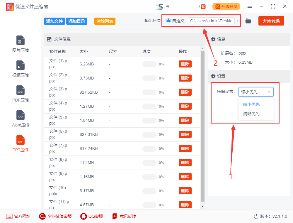293x223 pixels.
Task: Select the PPT压缩 tool
Action: 21,143
